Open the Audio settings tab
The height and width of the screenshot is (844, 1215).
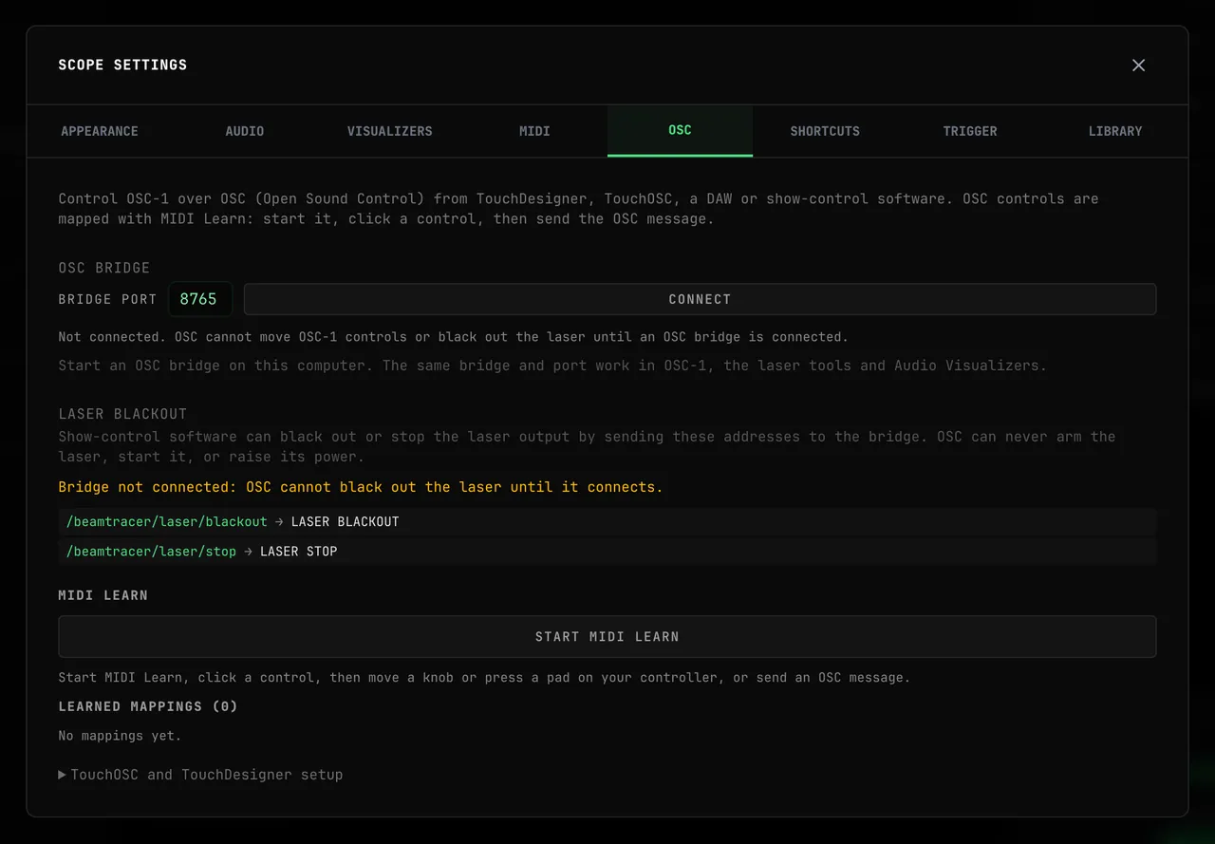245,131
